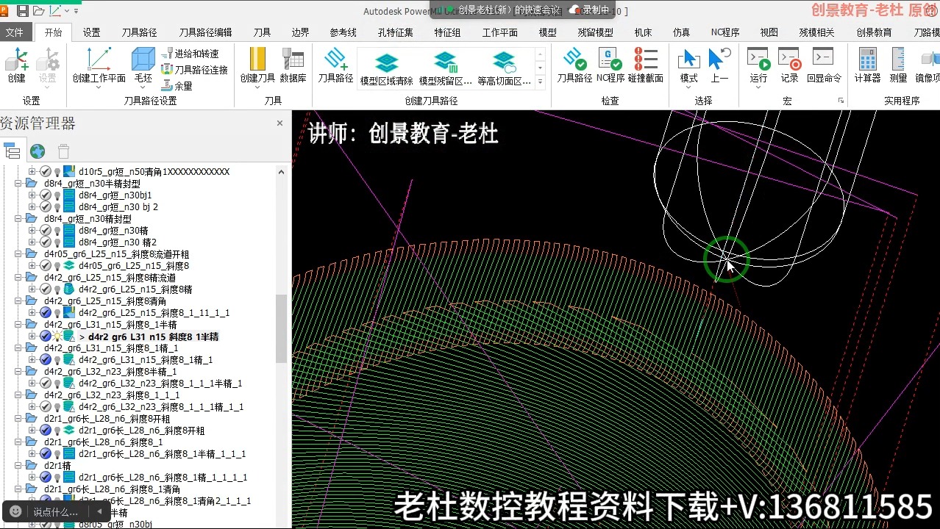940x529 pixels.
Task: Collapse the d2r1精 folder
Action: click(x=19, y=466)
